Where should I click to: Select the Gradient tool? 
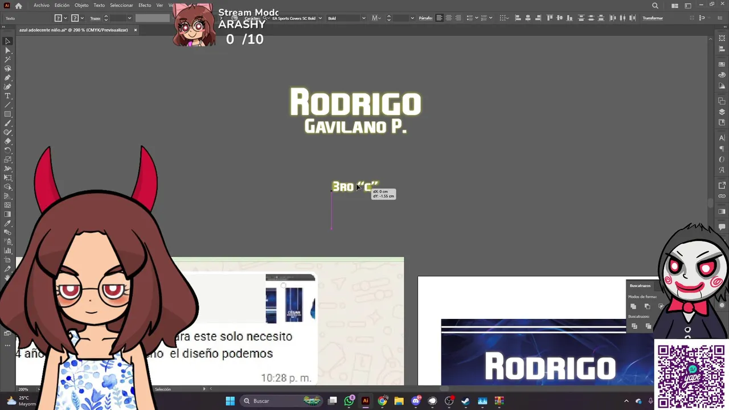[x=8, y=214]
